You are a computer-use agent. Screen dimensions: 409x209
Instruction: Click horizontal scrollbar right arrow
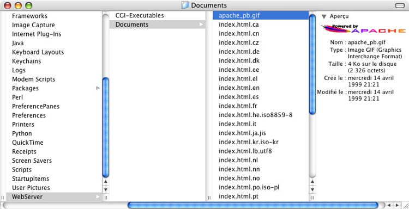click(397, 205)
